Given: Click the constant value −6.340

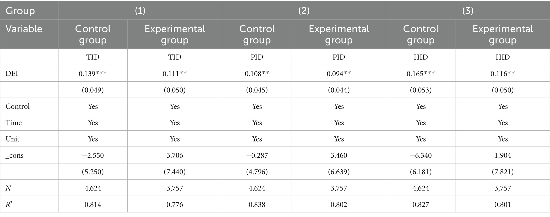Looking at the screenshot, I should tap(420, 156).
